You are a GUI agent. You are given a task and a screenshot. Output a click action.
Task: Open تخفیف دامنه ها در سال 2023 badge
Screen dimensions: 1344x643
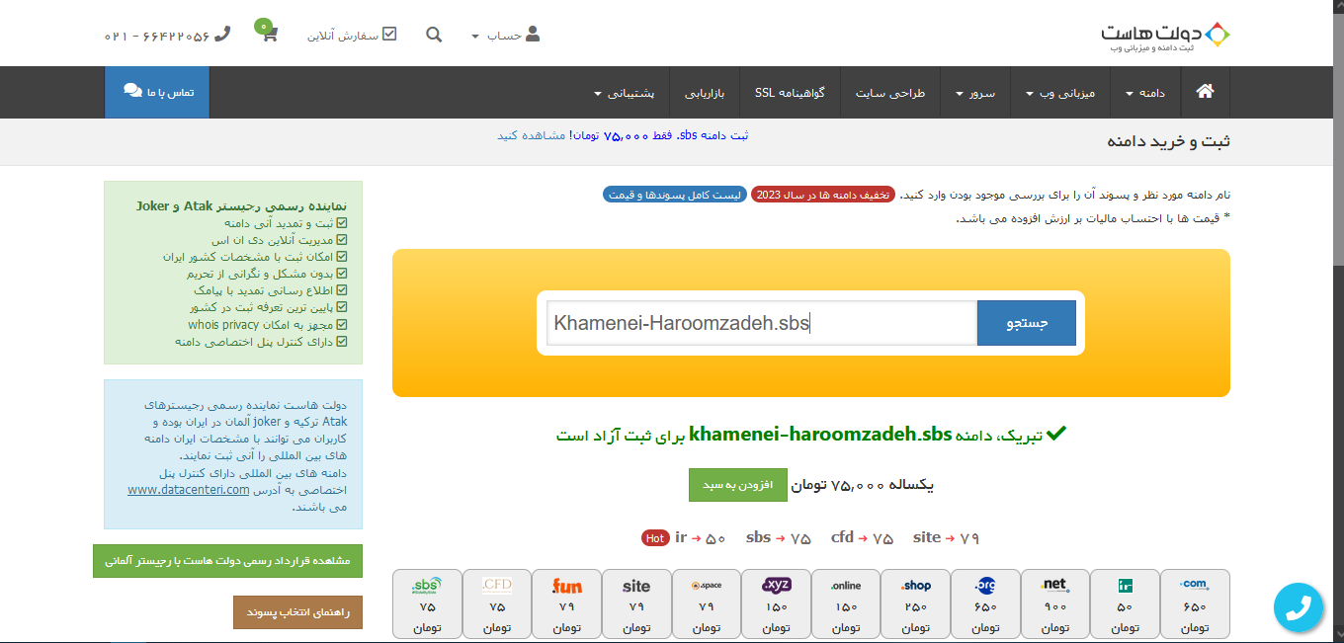coord(823,195)
